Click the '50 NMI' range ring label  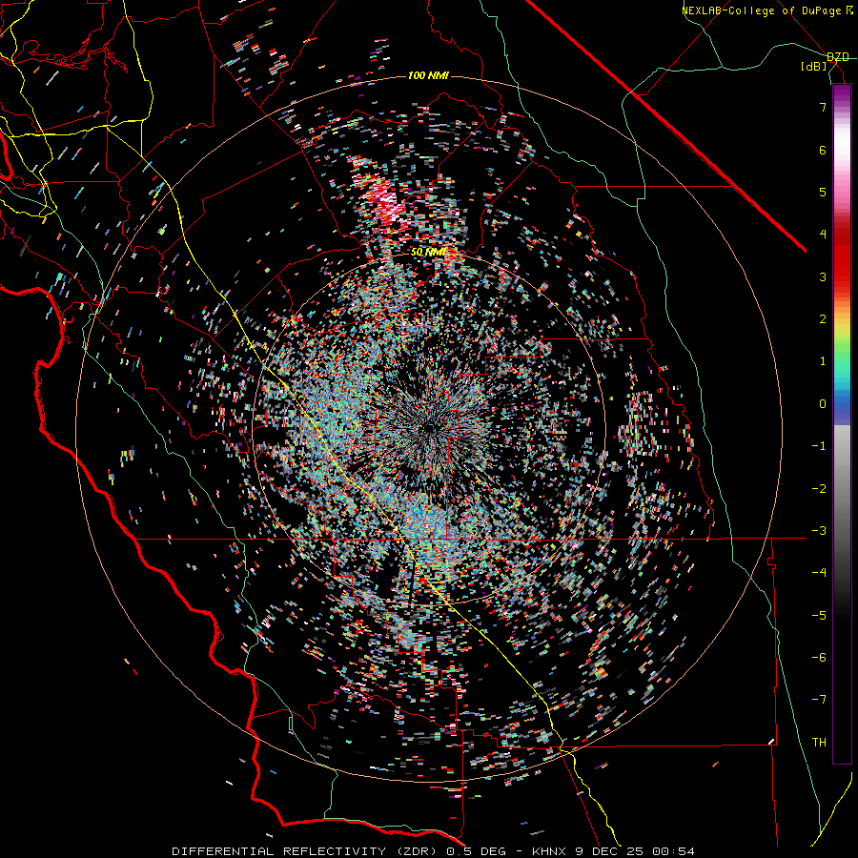[x=428, y=253]
